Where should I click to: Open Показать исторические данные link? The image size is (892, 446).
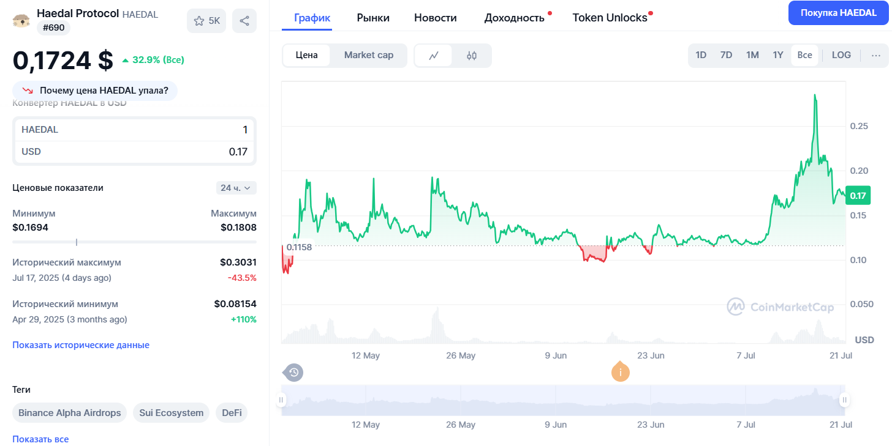coord(81,345)
